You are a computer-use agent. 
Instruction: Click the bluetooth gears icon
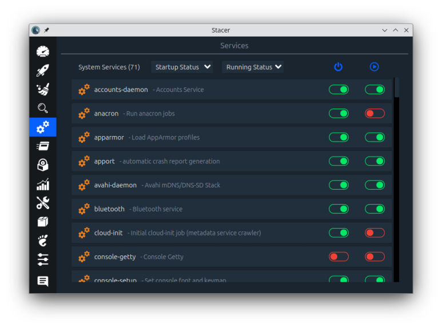84,209
